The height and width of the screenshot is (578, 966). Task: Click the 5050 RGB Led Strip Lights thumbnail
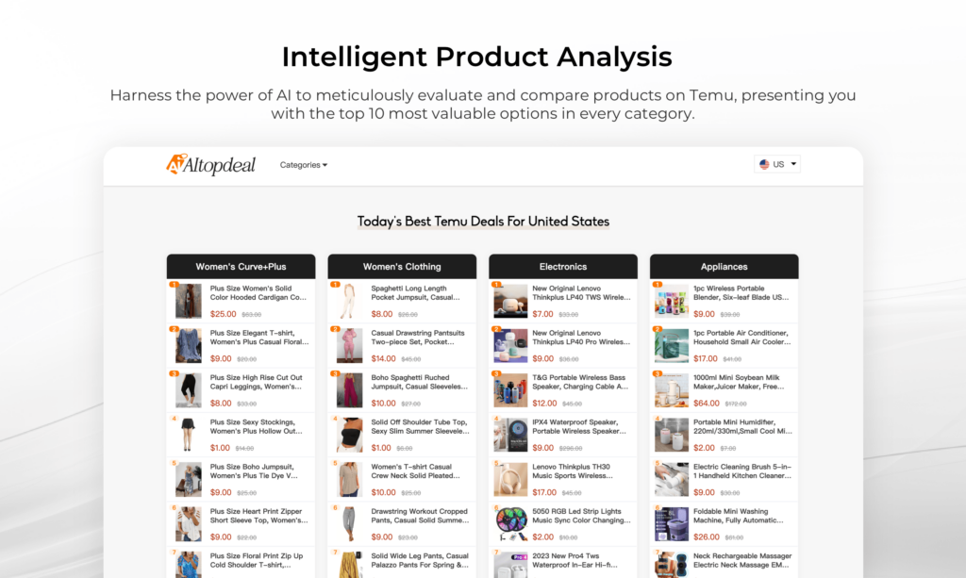510,523
